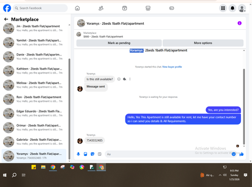React to 'Is this still available?' message
Screen dimensions: 252x187
(119, 79)
